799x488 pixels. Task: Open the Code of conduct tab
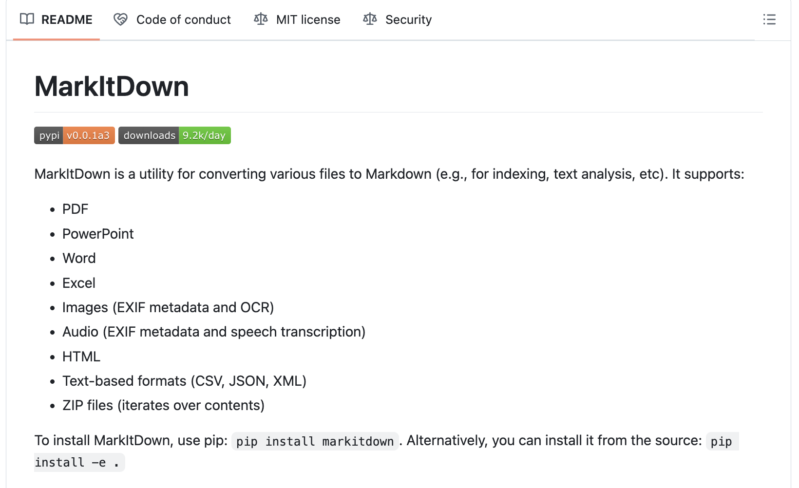coord(172,19)
